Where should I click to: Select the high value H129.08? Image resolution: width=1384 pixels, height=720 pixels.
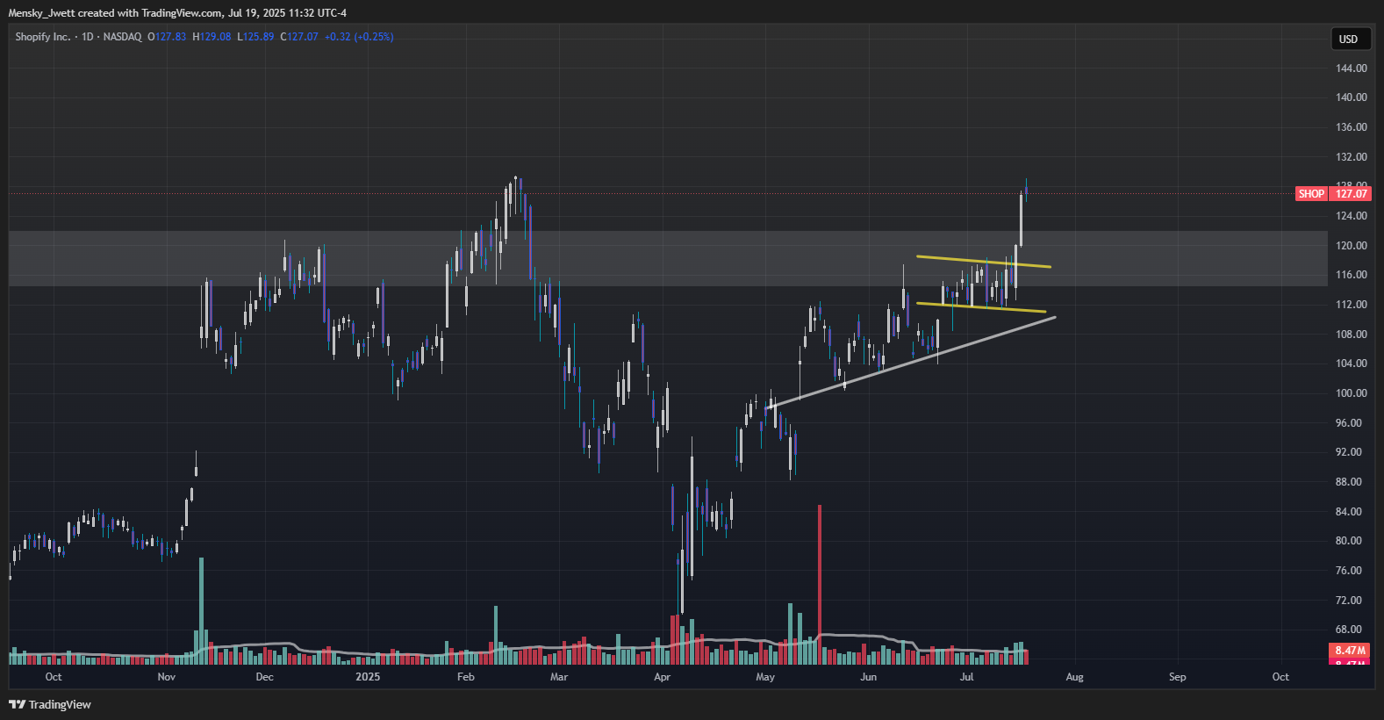click(x=212, y=37)
